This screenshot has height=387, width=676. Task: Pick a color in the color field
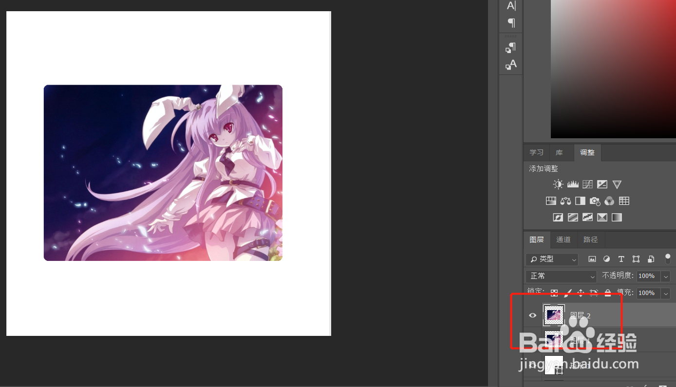tap(613, 69)
